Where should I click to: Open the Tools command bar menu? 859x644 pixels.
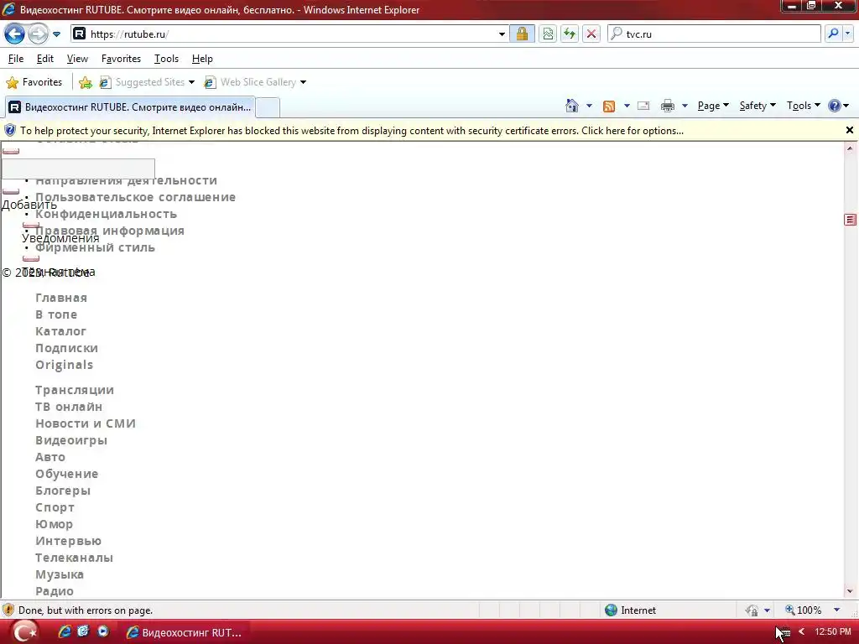click(x=803, y=106)
